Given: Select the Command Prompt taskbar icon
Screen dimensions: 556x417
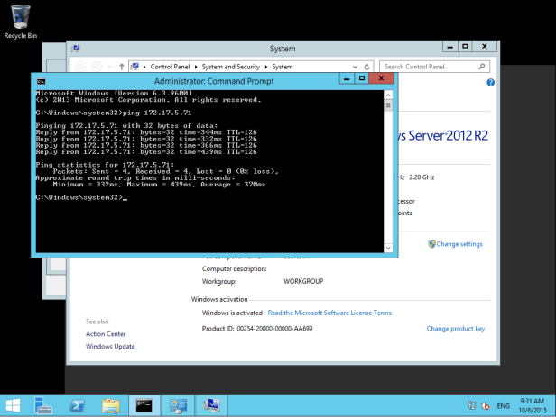Looking at the screenshot, I should [144, 405].
